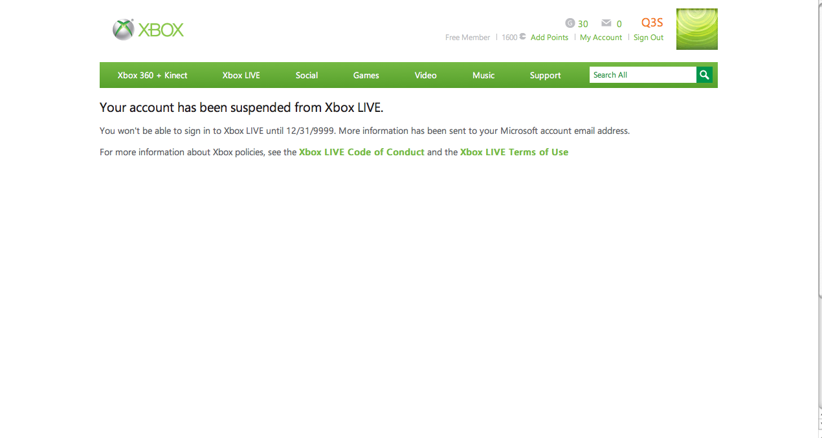The image size is (822, 438).
Task: Open the Gamerscore G icon
Action: tap(570, 23)
